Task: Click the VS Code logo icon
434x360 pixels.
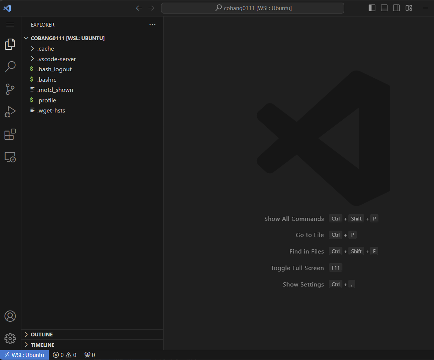Action: (7, 8)
